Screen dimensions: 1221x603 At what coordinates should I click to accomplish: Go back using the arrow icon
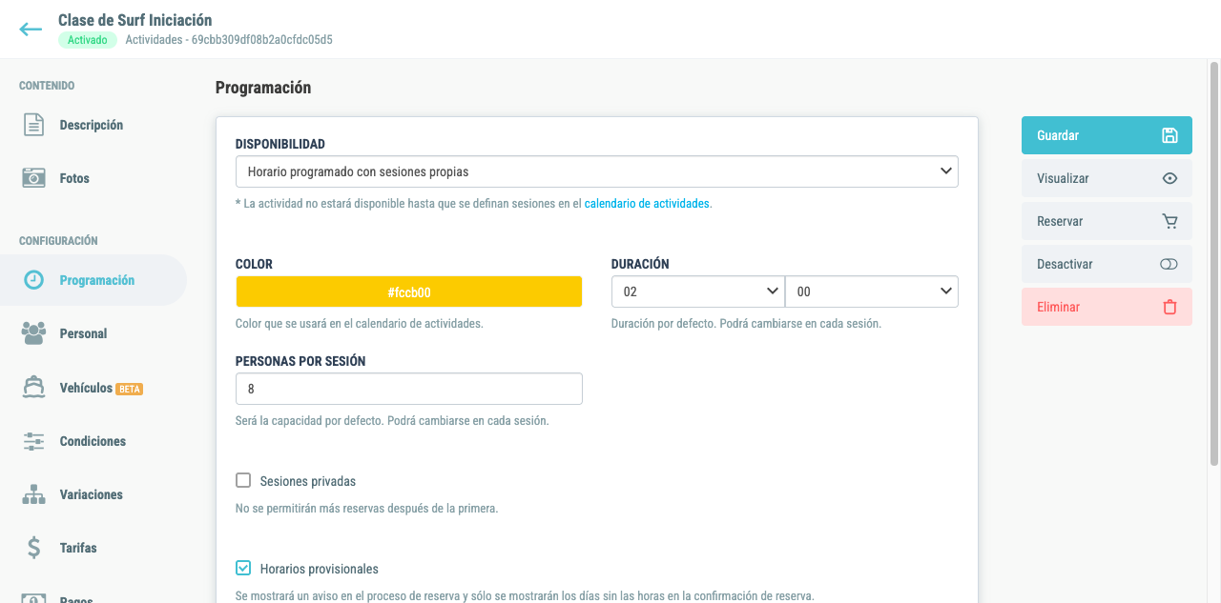tap(31, 30)
